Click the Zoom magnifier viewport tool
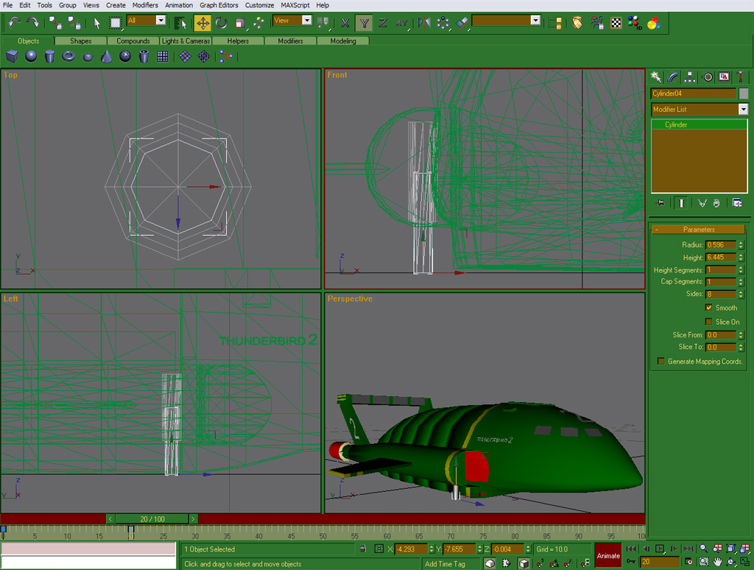Viewport: 754px width, 570px height. pos(703,549)
